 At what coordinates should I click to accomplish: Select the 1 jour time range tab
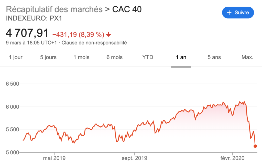[x=16, y=57]
